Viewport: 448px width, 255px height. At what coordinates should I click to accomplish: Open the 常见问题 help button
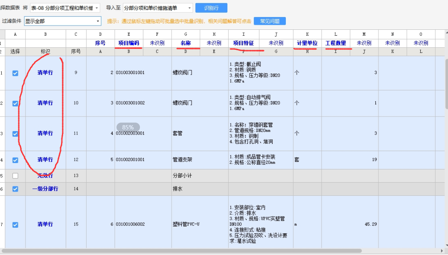point(269,21)
